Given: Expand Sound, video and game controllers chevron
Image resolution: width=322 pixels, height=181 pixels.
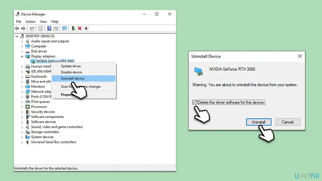Looking at the screenshot, I should click(x=22, y=127).
